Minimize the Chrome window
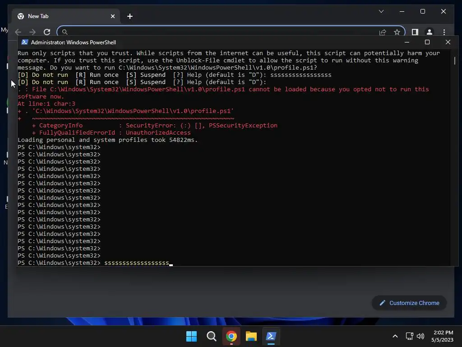Viewport: 462px width, 347px height. (402, 11)
